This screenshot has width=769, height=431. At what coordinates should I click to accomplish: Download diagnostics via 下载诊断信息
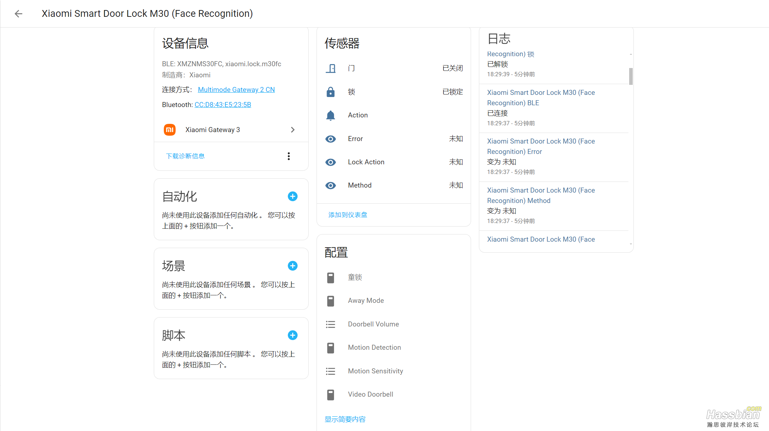pyautogui.click(x=185, y=156)
